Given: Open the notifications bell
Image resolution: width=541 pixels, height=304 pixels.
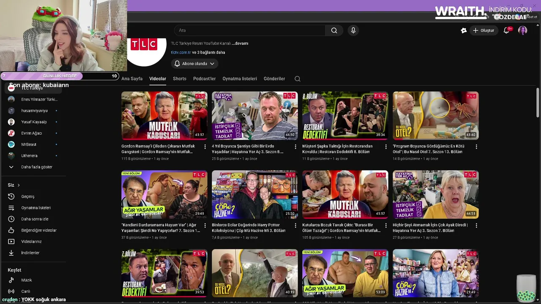Looking at the screenshot, I should coord(507,30).
